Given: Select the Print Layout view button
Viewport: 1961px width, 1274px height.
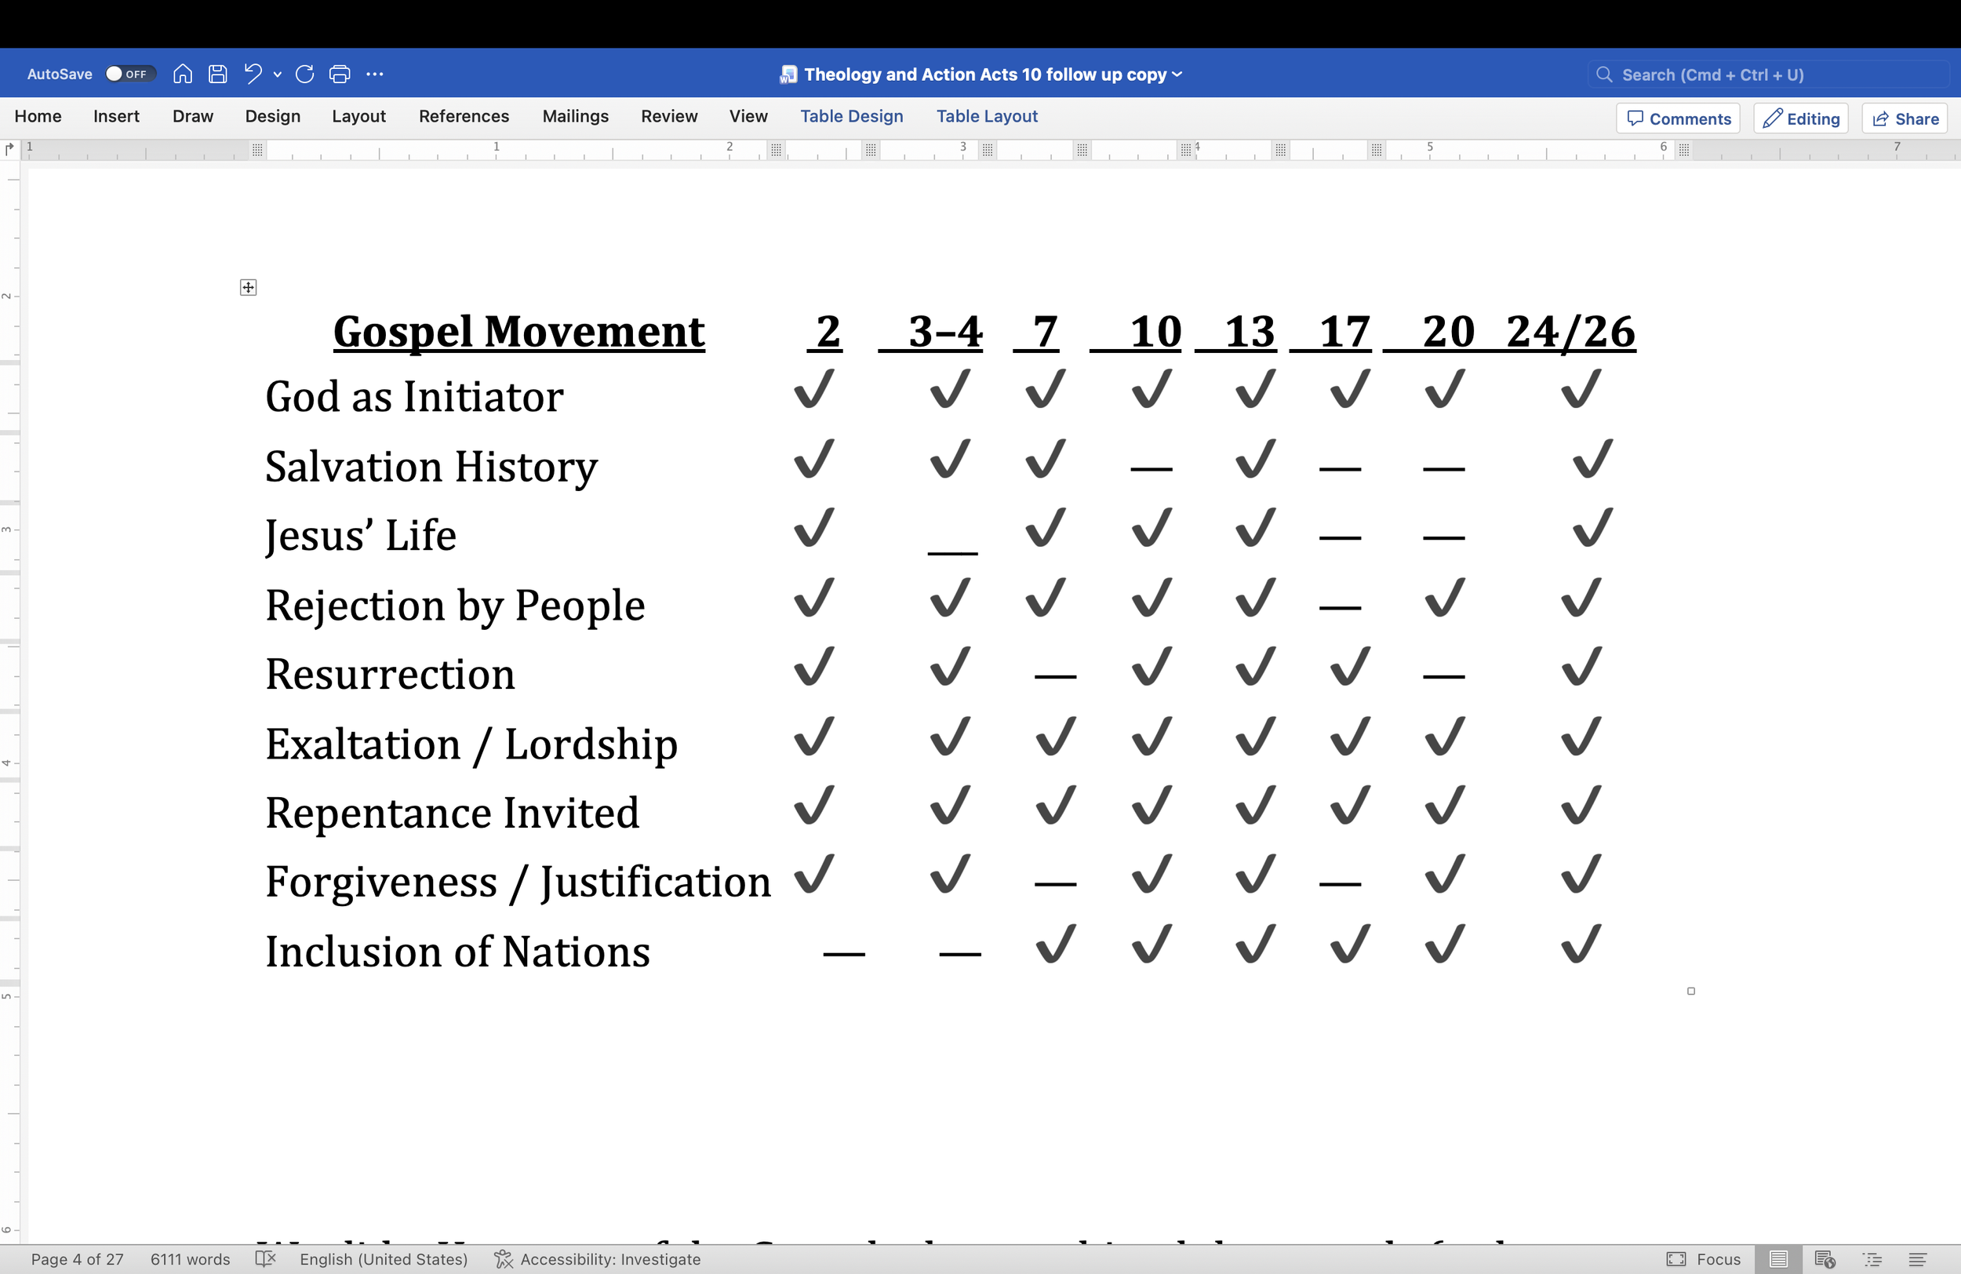Looking at the screenshot, I should (x=1778, y=1259).
